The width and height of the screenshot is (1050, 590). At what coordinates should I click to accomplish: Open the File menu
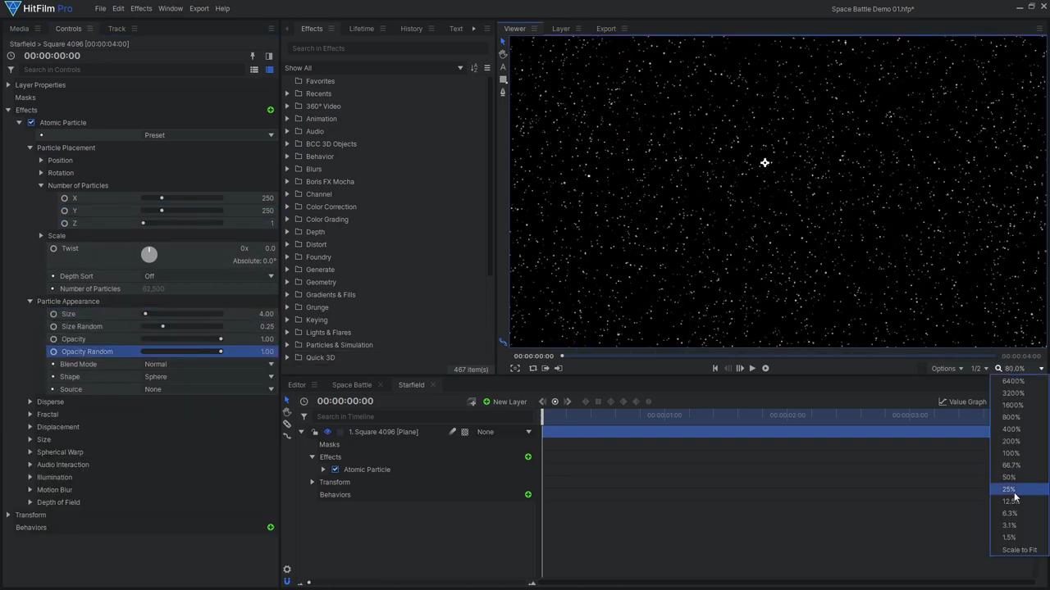pyautogui.click(x=100, y=8)
